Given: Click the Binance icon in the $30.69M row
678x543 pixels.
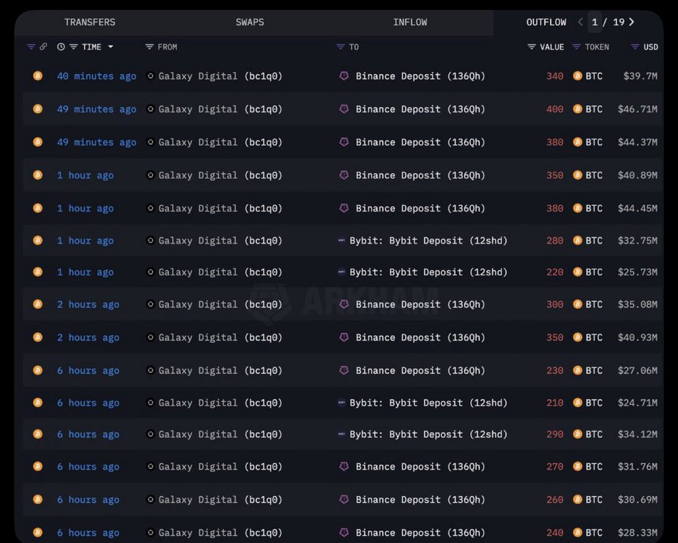Looking at the screenshot, I should (x=344, y=499).
